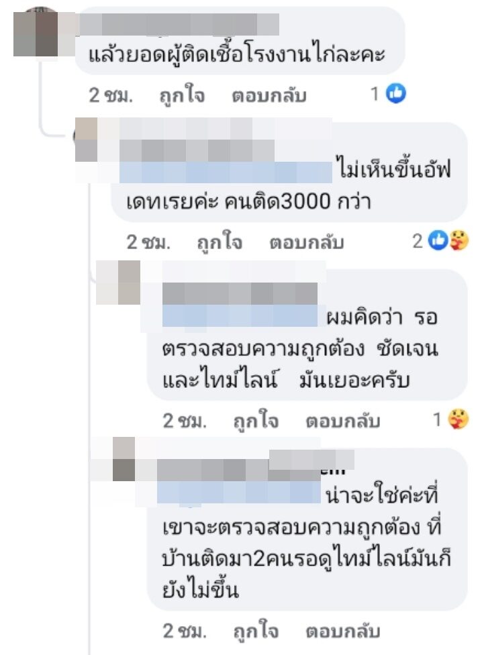This screenshot has width=482, height=655.
Task: Click the care emoji on the second reply
Action: click(x=459, y=241)
